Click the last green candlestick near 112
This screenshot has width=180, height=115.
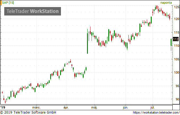click(x=171, y=44)
